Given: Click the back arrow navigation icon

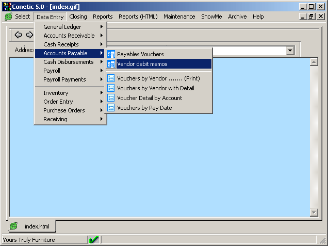Looking at the screenshot, I should click(18, 35).
